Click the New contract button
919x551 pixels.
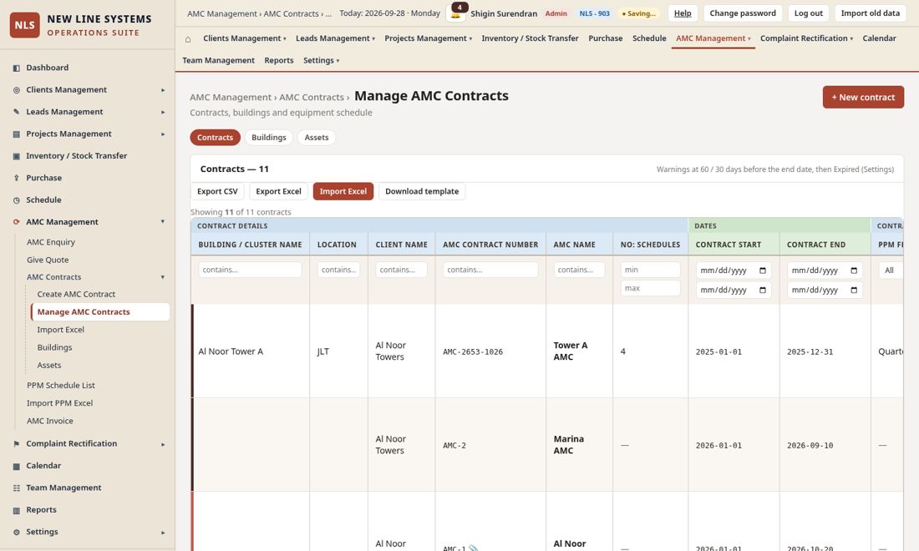point(863,97)
